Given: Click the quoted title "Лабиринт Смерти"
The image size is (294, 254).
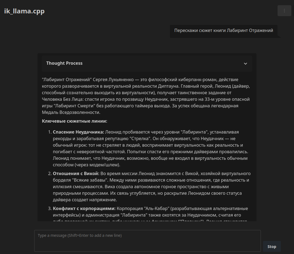Looking at the screenshot, I should [x=71, y=106].
